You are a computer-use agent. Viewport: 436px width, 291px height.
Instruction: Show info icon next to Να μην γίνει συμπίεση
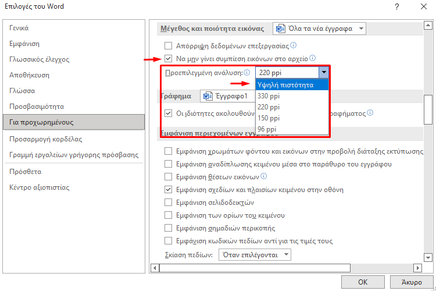click(313, 58)
